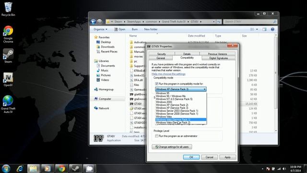Switch to the Previous Versions tab
Viewport: 307px width, 173px height.
click(x=217, y=54)
